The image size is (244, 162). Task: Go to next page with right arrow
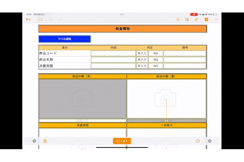click(210, 141)
